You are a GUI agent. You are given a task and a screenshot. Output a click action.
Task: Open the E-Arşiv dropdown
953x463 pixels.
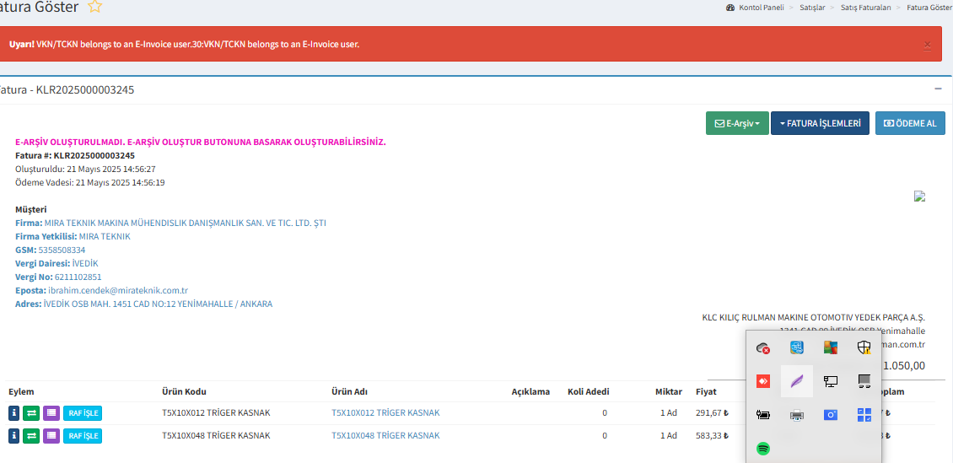click(737, 123)
